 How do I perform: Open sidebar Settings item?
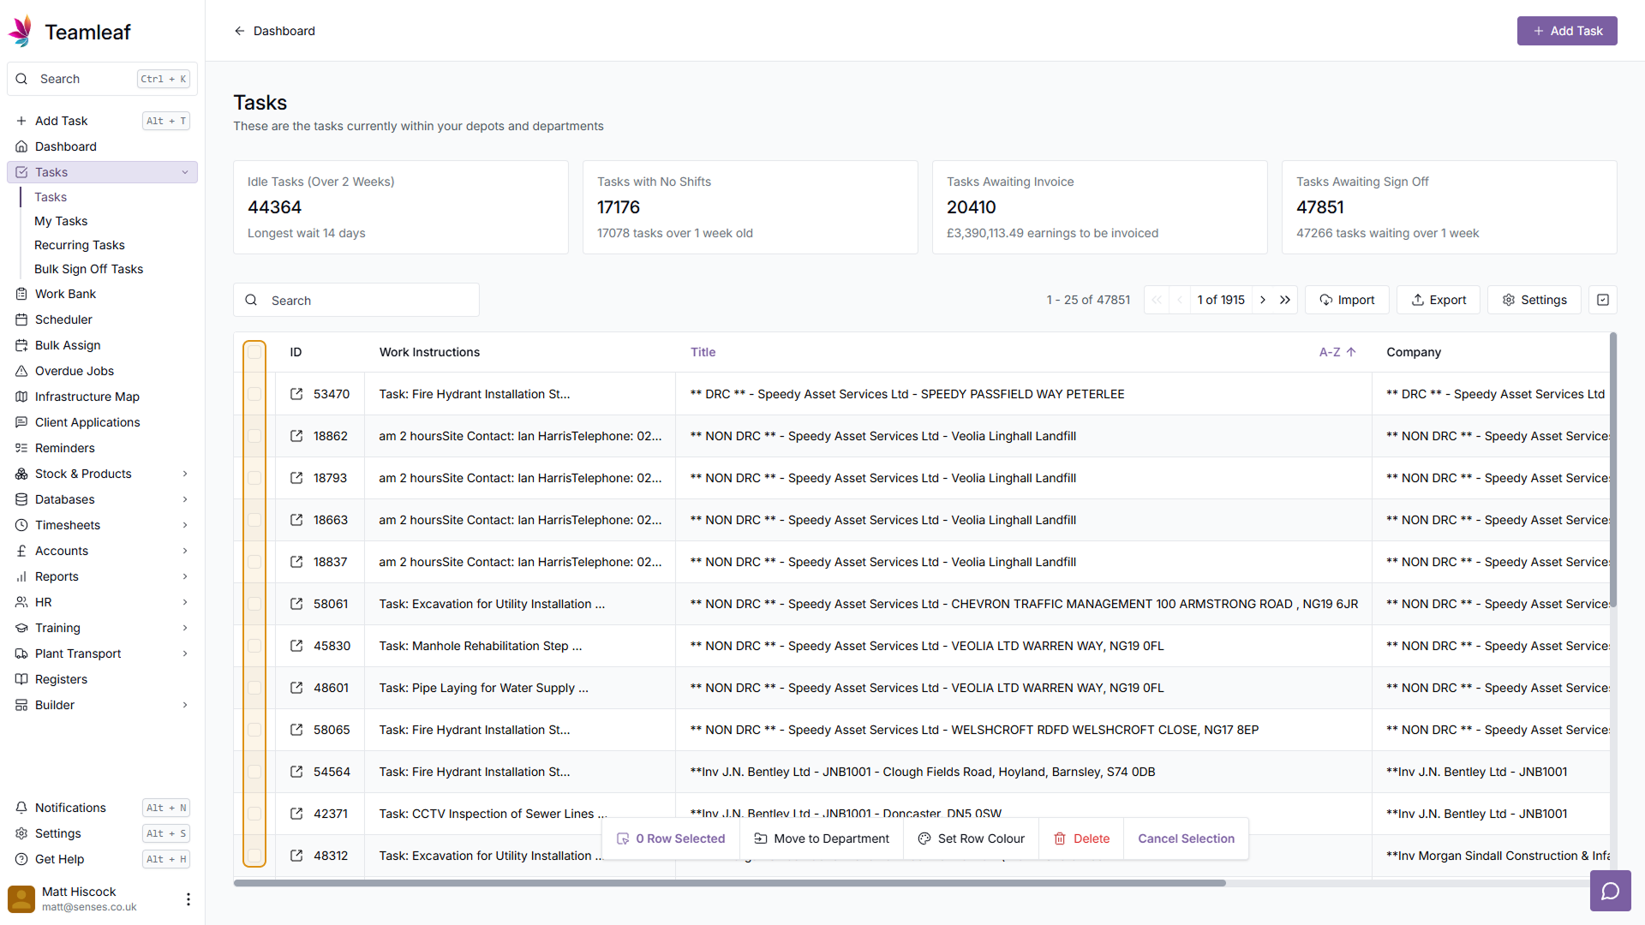pyautogui.click(x=102, y=833)
